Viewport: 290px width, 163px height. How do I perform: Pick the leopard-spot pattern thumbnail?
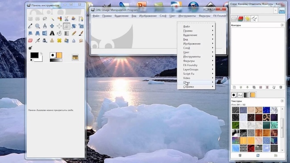click(266, 118)
